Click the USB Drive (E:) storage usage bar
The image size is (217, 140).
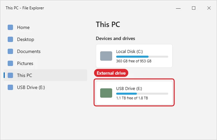[142, 94]
